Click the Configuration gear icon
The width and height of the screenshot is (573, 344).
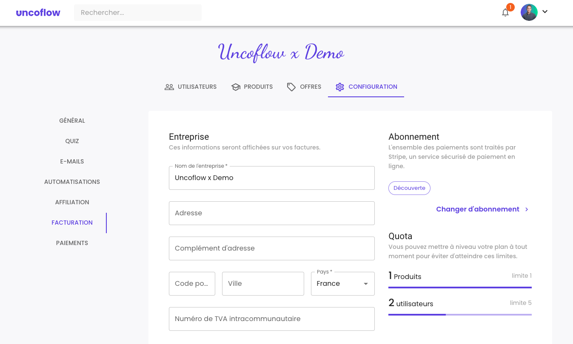click(x=340, y=87)
